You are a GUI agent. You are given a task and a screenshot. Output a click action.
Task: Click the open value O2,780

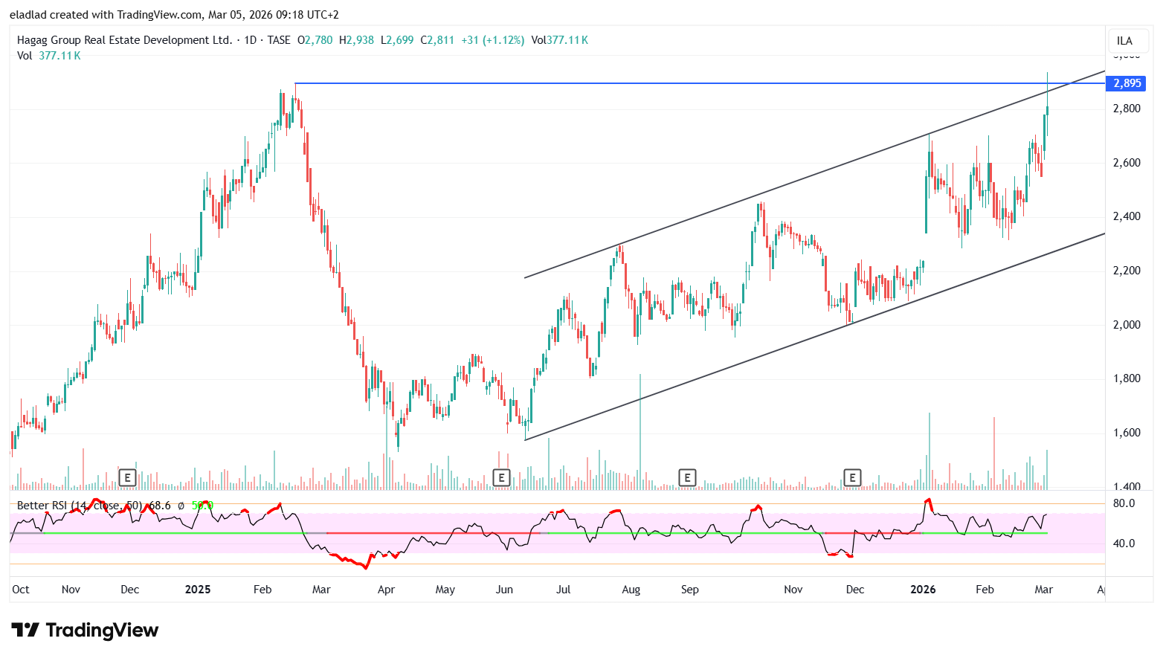[x=315, y=40]
